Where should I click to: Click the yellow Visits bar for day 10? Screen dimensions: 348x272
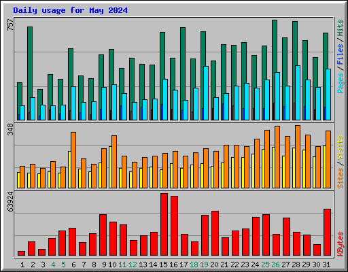coord(110,167)
